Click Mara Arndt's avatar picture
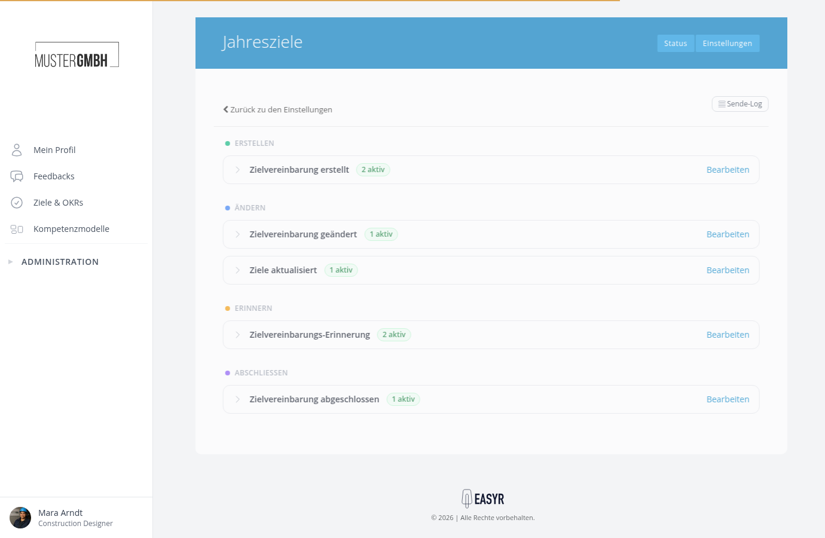 [20, 518]
